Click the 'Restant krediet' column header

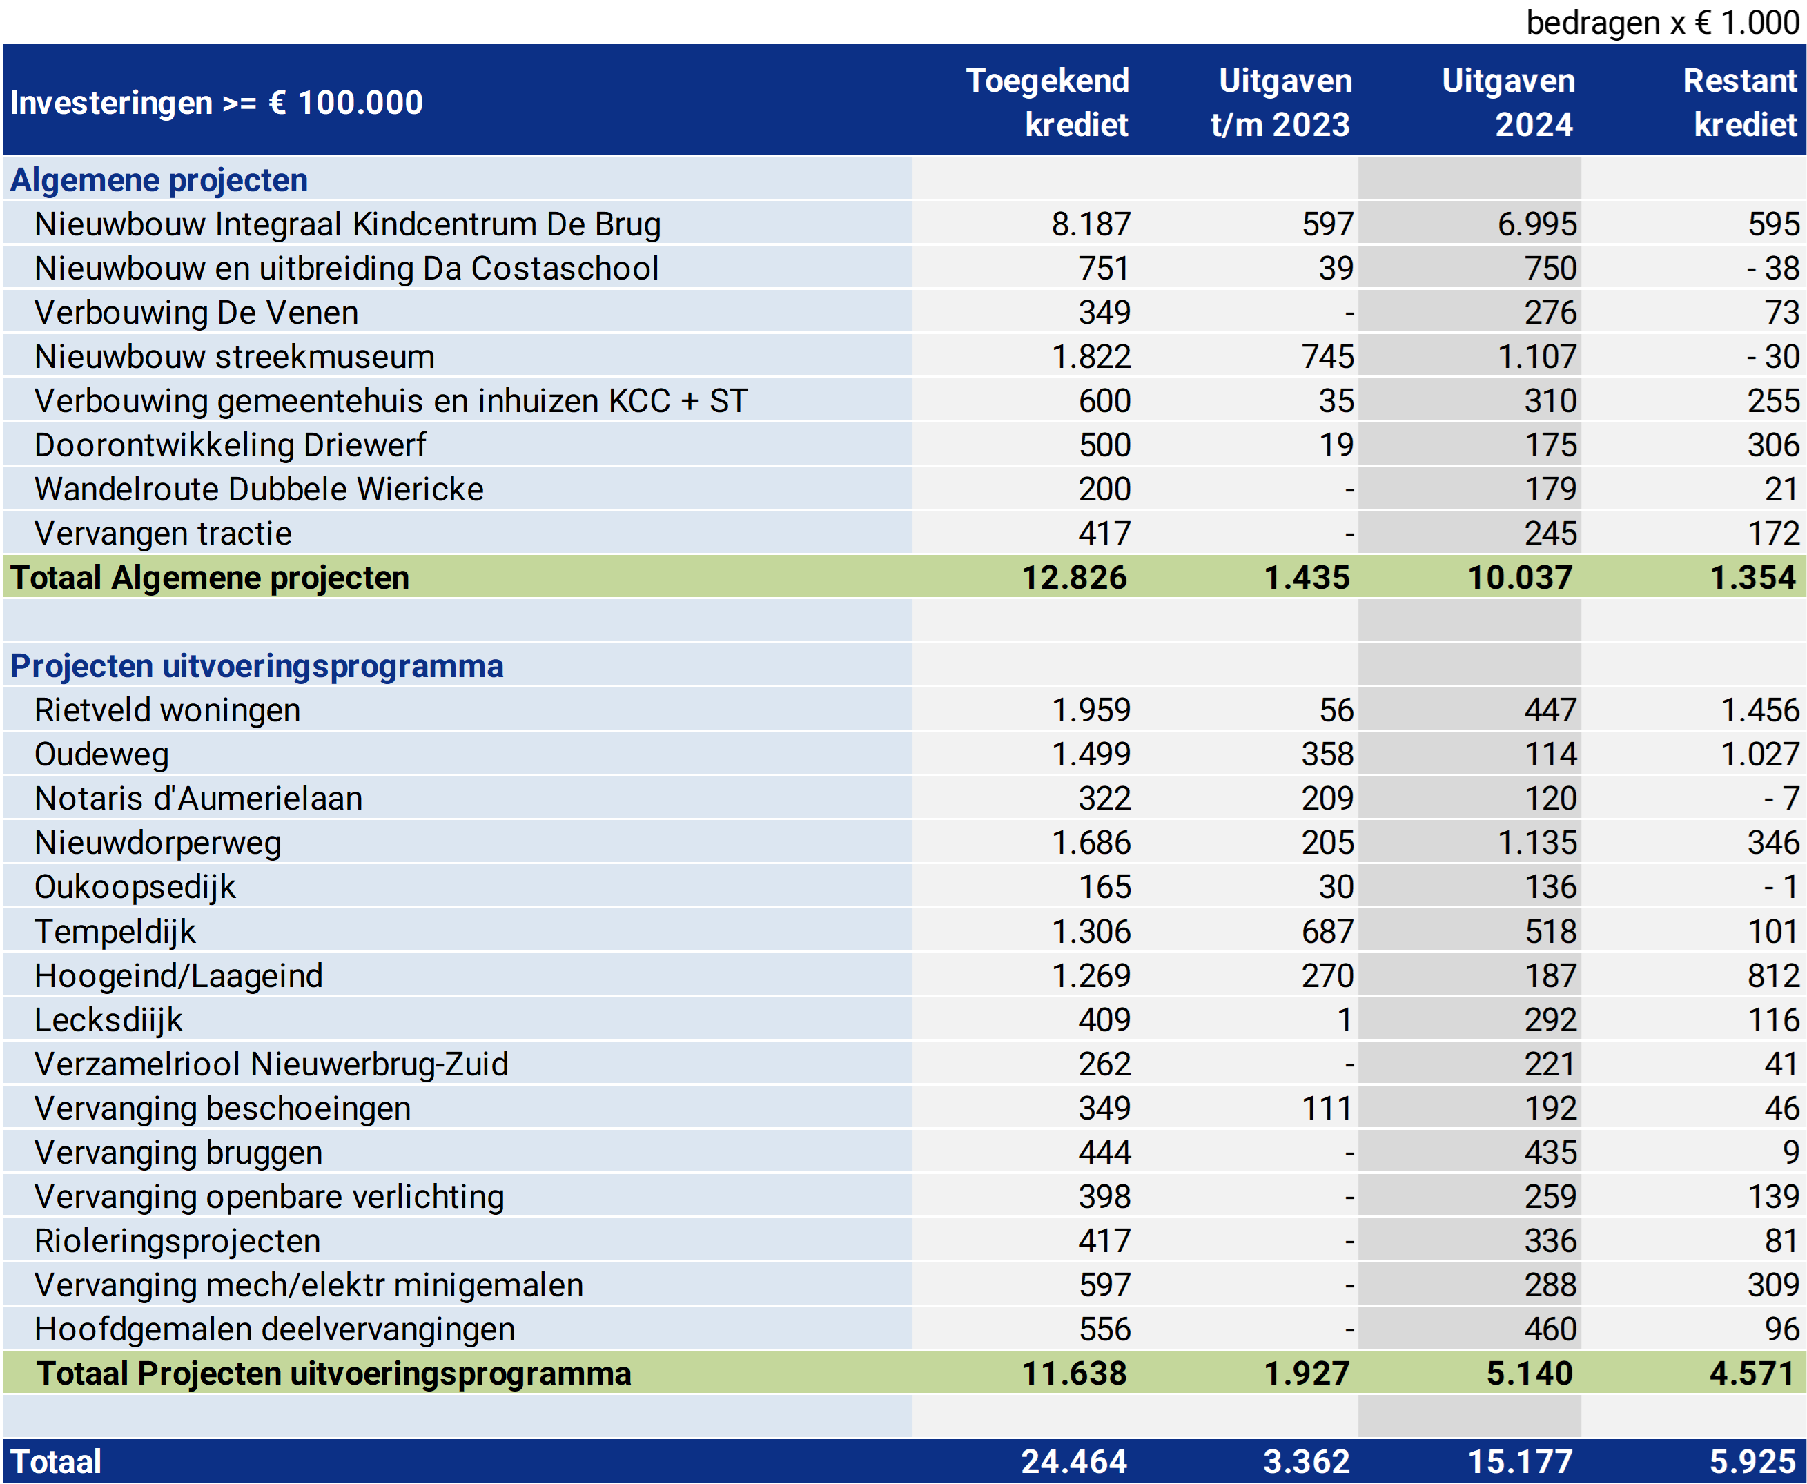[1739, 103]
